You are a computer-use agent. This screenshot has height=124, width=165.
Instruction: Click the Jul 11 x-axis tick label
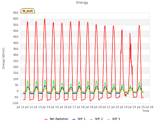[21, 107]
